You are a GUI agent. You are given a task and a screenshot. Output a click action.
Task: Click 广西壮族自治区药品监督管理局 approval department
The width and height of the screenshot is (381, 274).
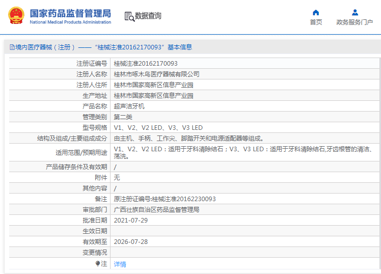point(157,210)
